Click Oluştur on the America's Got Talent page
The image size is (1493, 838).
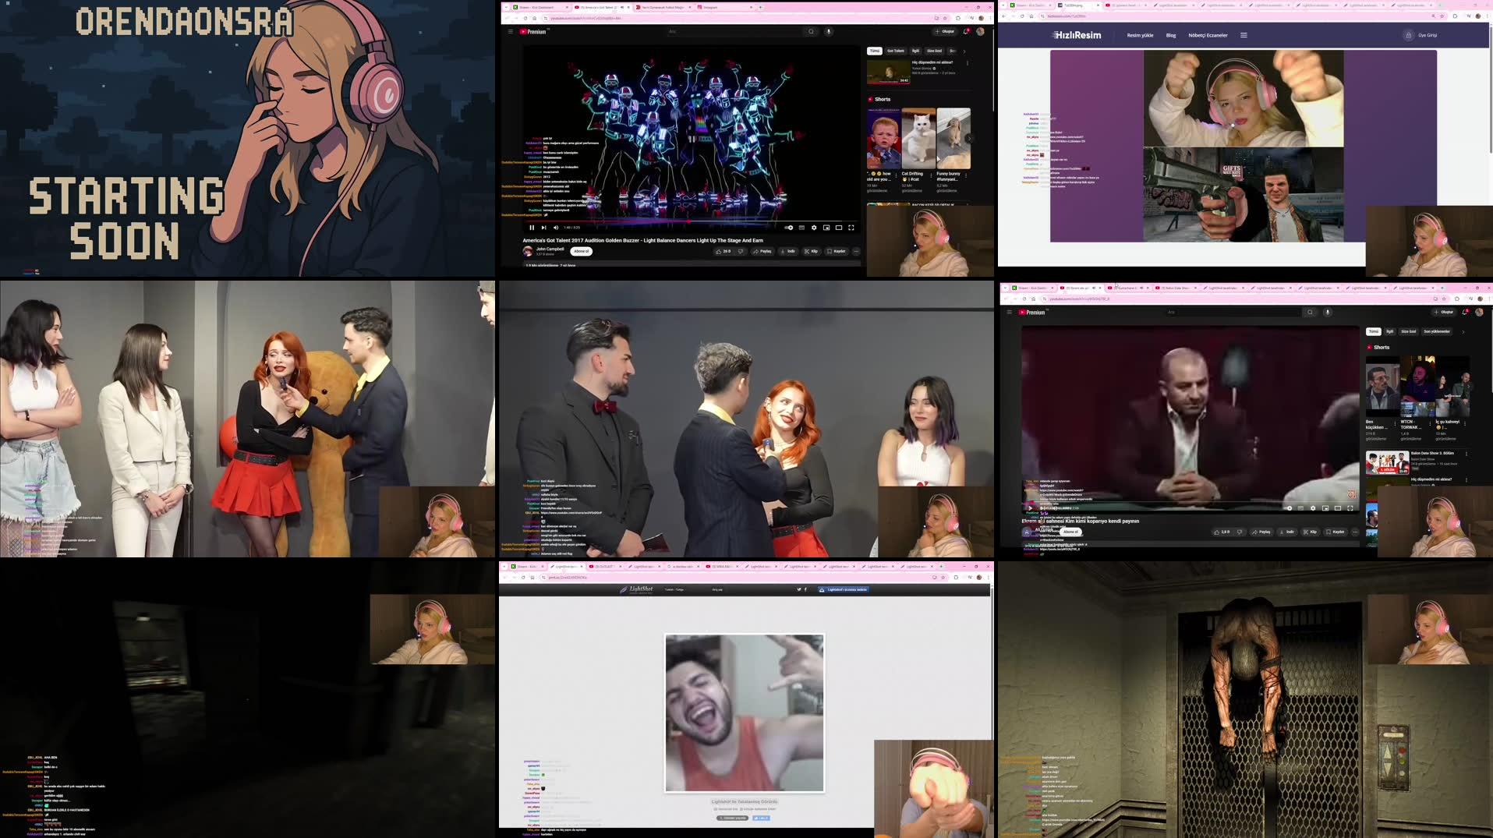[946, 31]
